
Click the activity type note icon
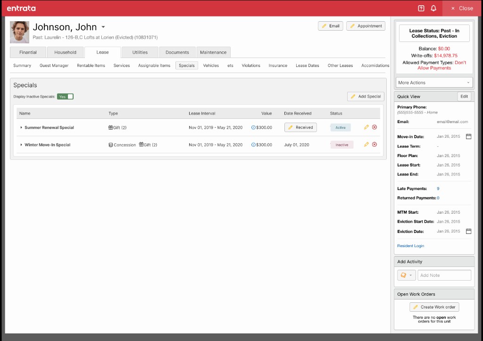(x=404, y=275)
